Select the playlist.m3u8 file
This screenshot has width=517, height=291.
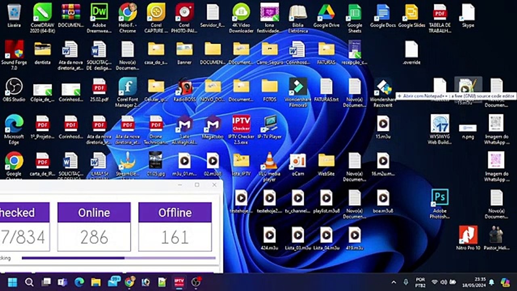tap(326, 201)
